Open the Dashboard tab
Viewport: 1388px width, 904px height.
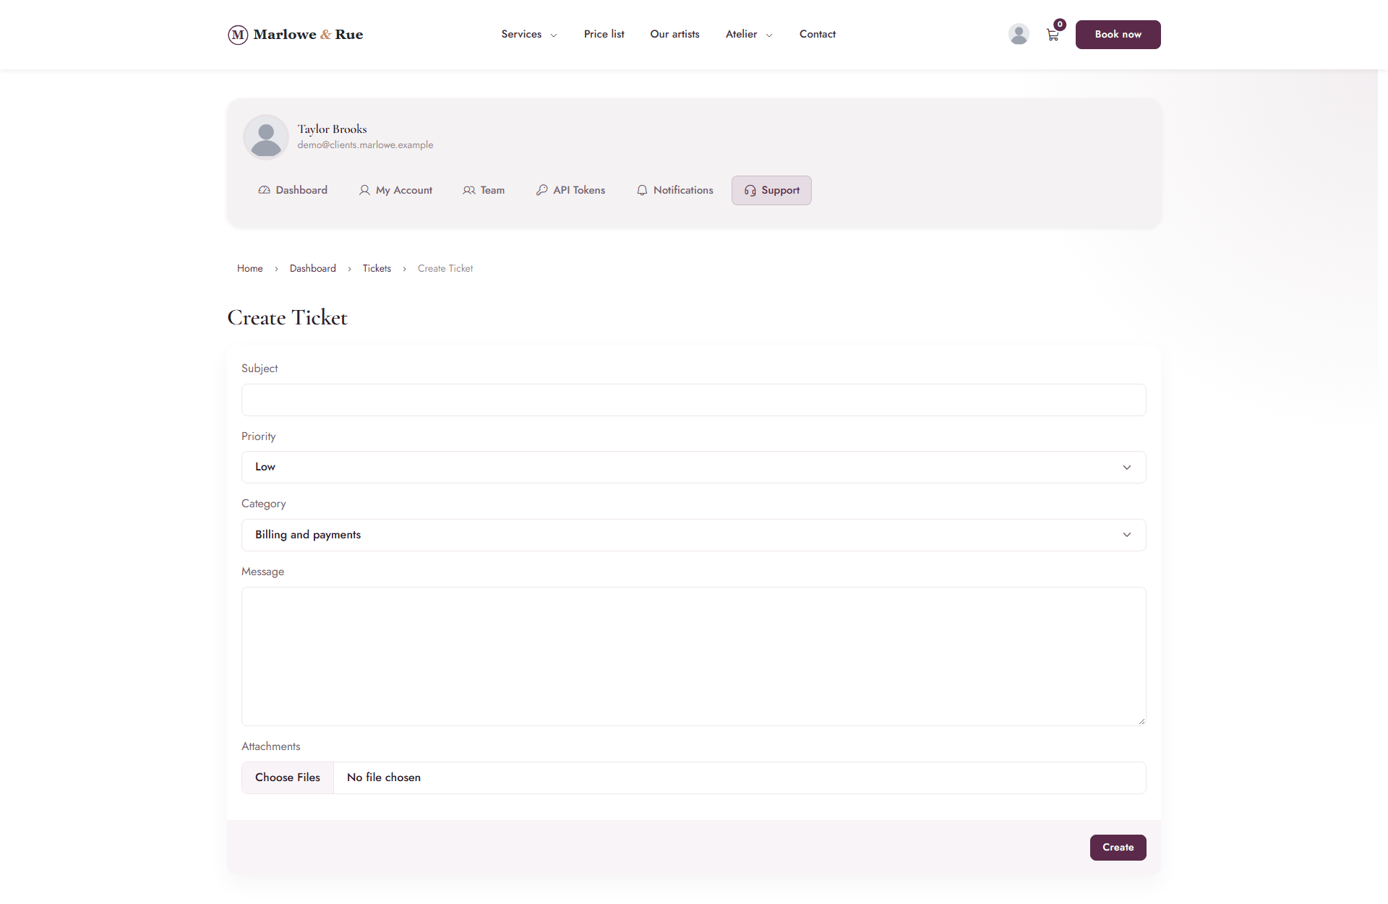click(x=293, y=190)
